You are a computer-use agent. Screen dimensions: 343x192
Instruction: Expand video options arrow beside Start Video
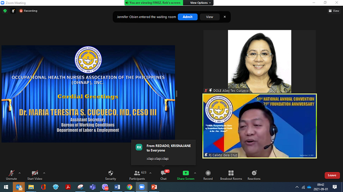(44, 173)
